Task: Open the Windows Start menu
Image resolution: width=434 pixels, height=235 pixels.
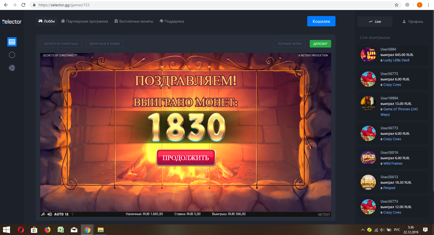Action: click(7, 230)
